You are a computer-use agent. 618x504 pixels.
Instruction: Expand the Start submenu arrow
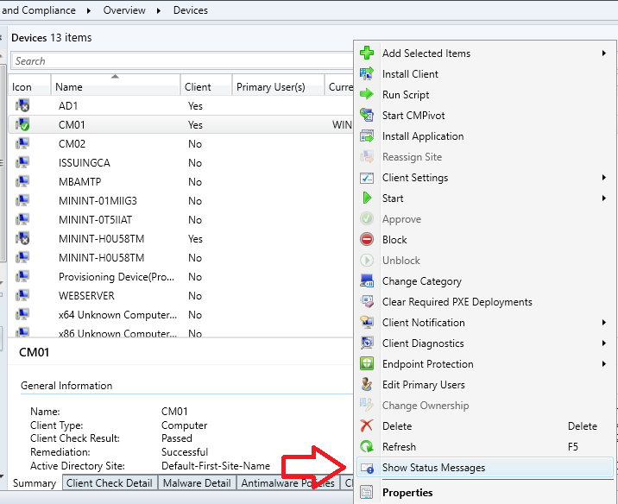[604, 198]
